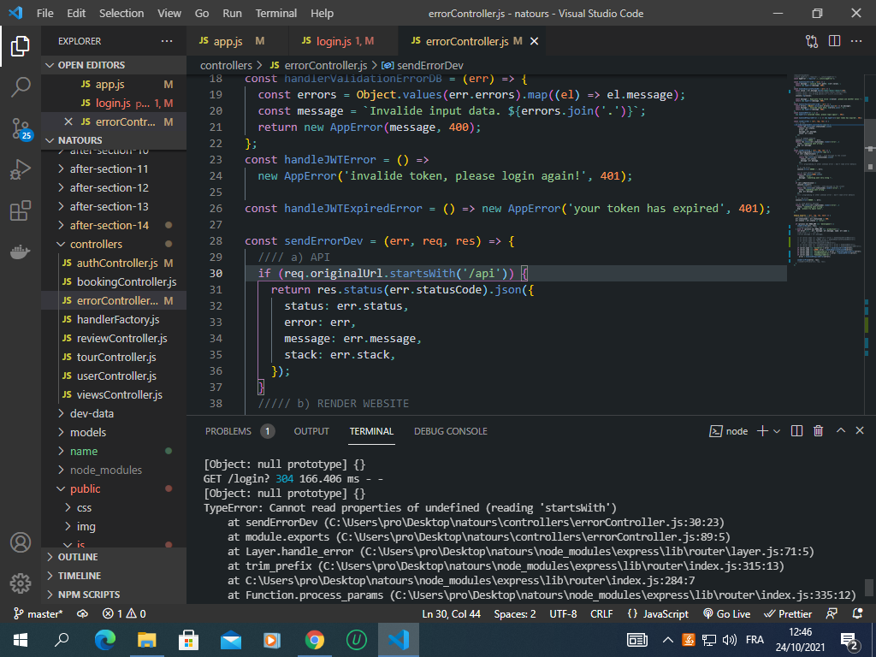Open the Run and Debug view

(x=21, y=168)
